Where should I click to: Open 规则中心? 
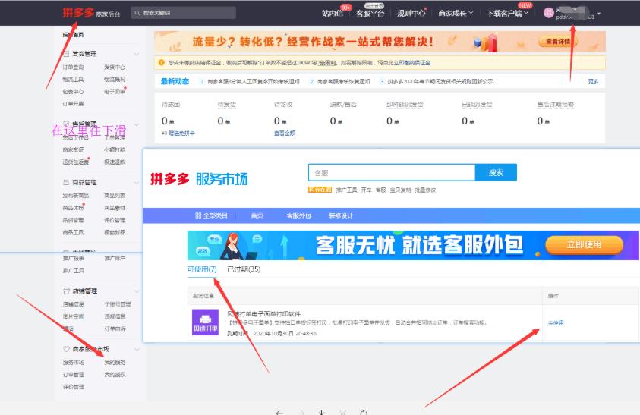411,13
